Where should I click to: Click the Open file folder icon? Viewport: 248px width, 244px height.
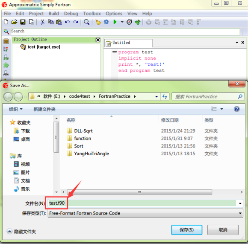point(14,22)
